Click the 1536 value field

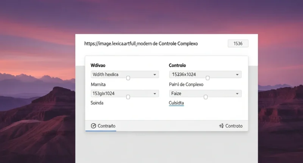click(x=238, y=44)
